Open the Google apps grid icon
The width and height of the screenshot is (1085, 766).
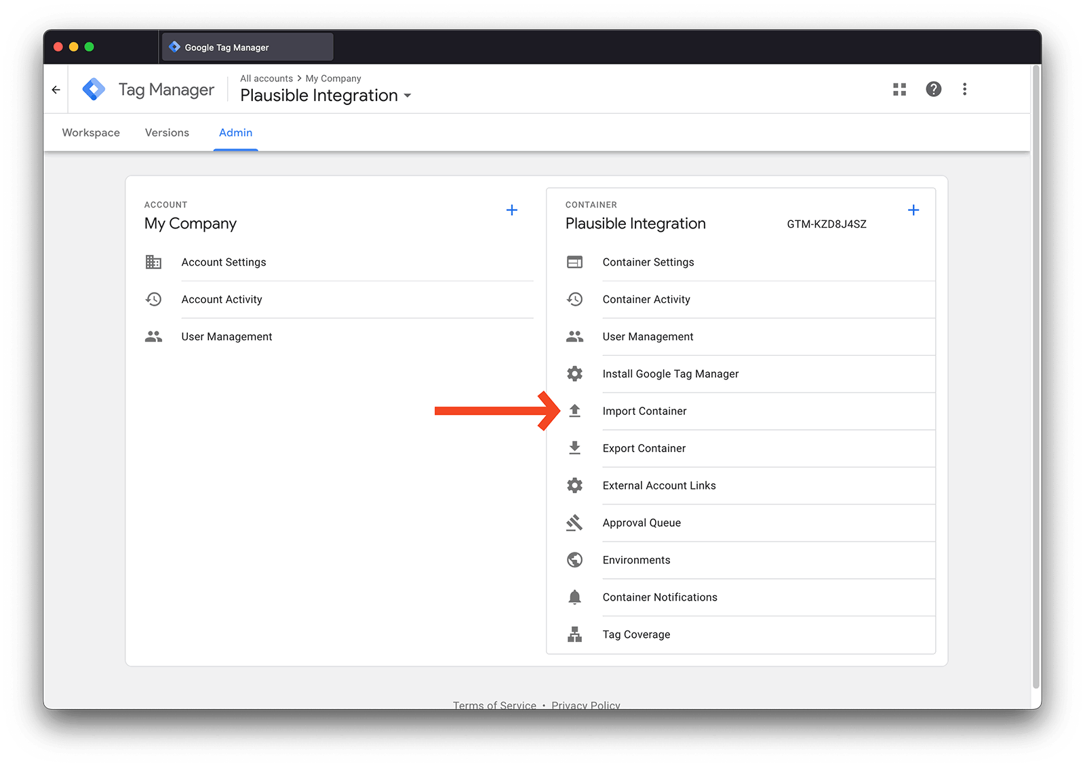coord(899,89)
